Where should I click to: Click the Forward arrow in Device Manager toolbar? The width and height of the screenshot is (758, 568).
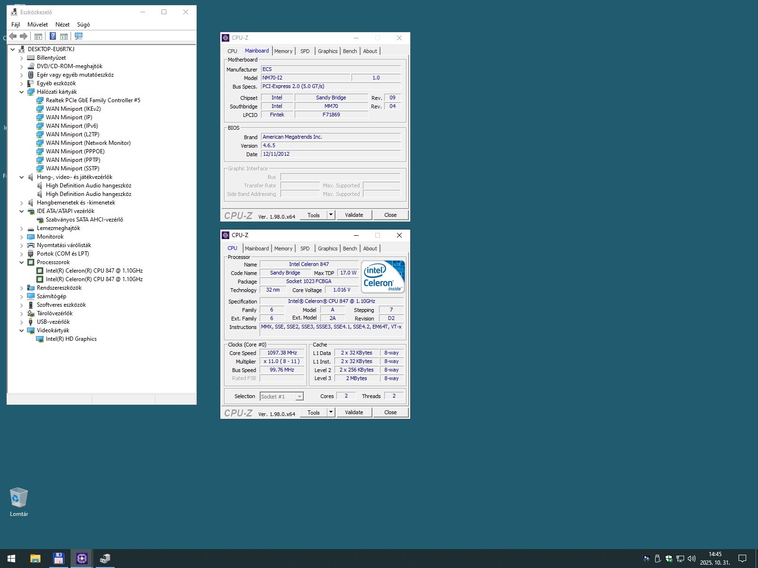[24, 36]
